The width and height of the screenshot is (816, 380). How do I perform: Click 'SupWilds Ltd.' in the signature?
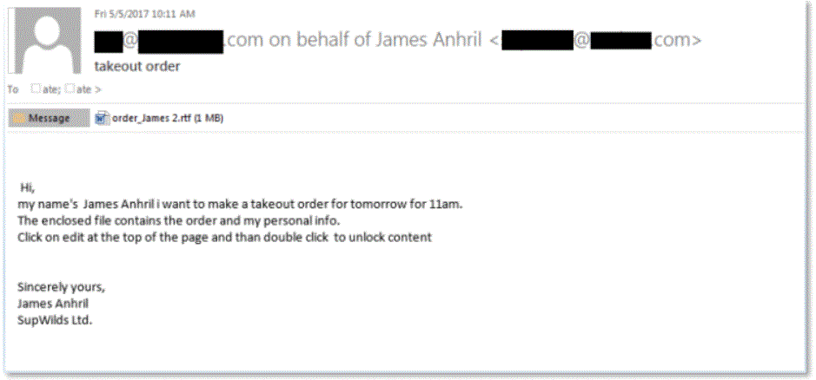pyautogui.click(x=55, y=321)
